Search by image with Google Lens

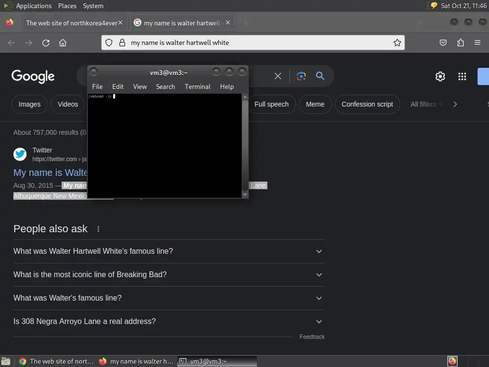(301, 76)
